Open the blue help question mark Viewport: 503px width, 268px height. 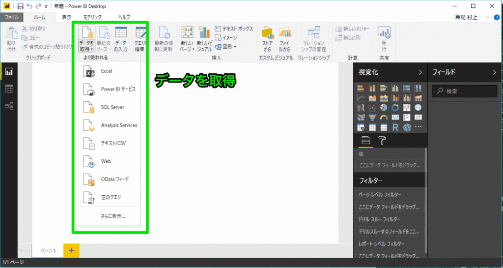(497, 18)
